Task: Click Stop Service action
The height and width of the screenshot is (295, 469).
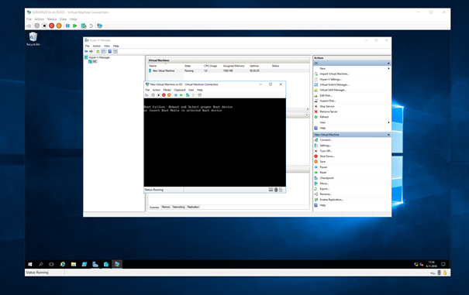Action: click(x=326, y=106)
